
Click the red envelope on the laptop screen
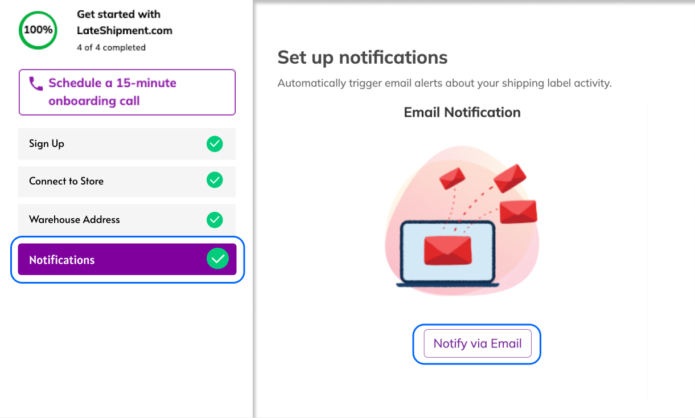point(447,249)
